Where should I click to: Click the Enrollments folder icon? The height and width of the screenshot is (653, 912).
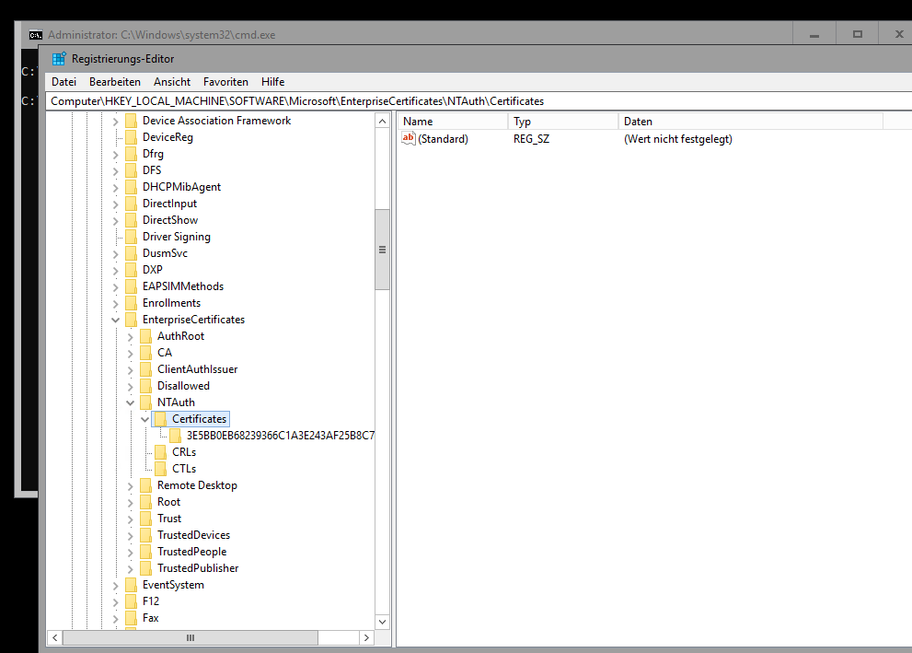coord(132,303)
